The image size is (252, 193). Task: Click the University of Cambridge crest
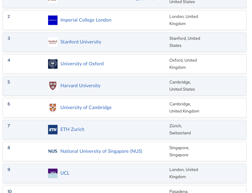click(x=53, y=107)
